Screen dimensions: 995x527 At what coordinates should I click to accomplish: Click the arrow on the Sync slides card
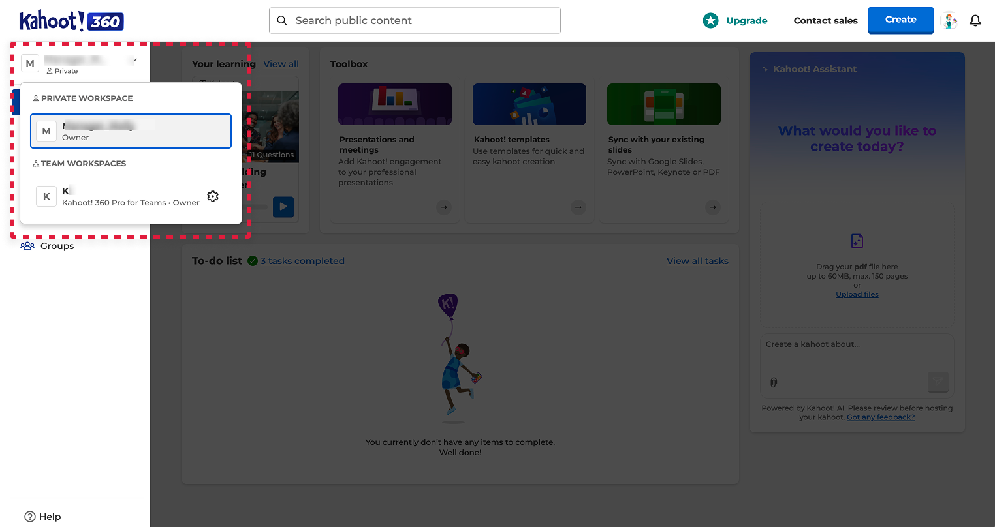(x=713, y=207)
